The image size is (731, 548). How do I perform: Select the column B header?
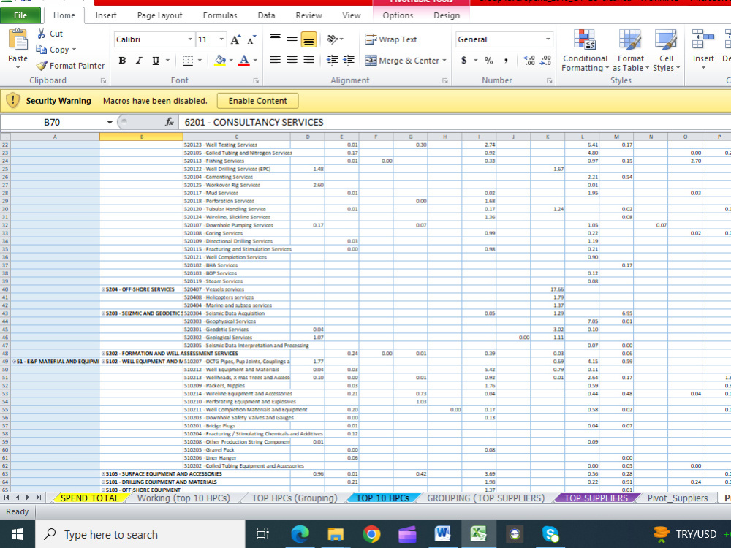click(141, 137)
